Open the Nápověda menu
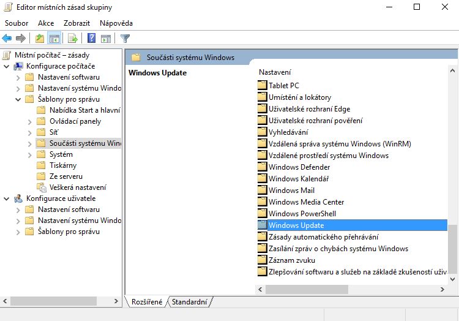This screenshot has width=459, height=321. 116,23
